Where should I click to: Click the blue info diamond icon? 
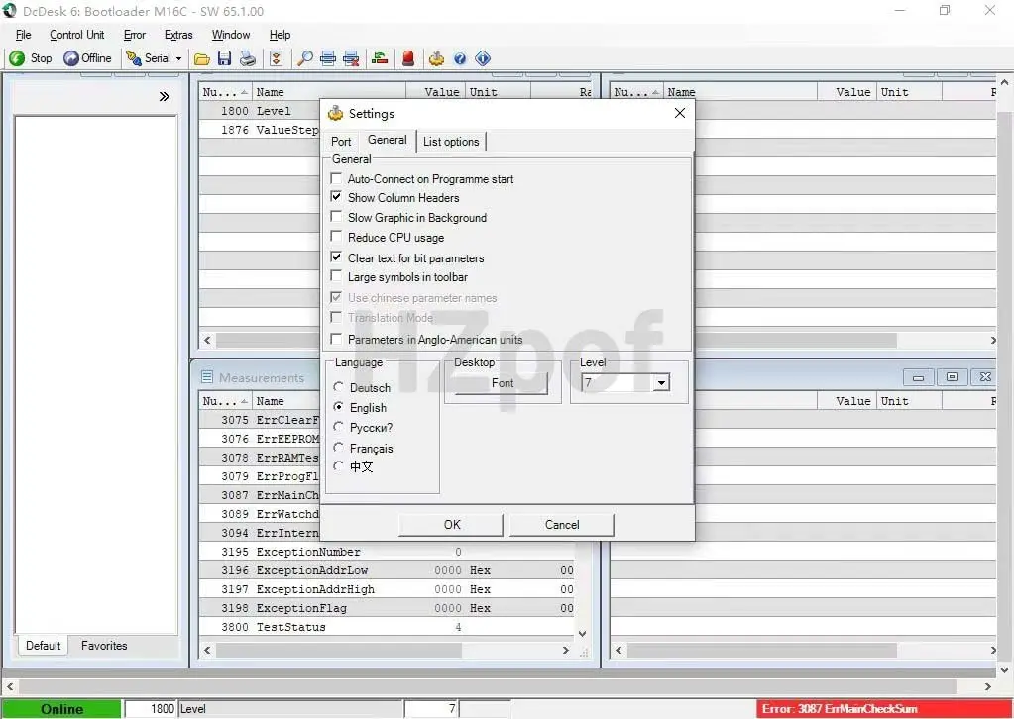483,58
